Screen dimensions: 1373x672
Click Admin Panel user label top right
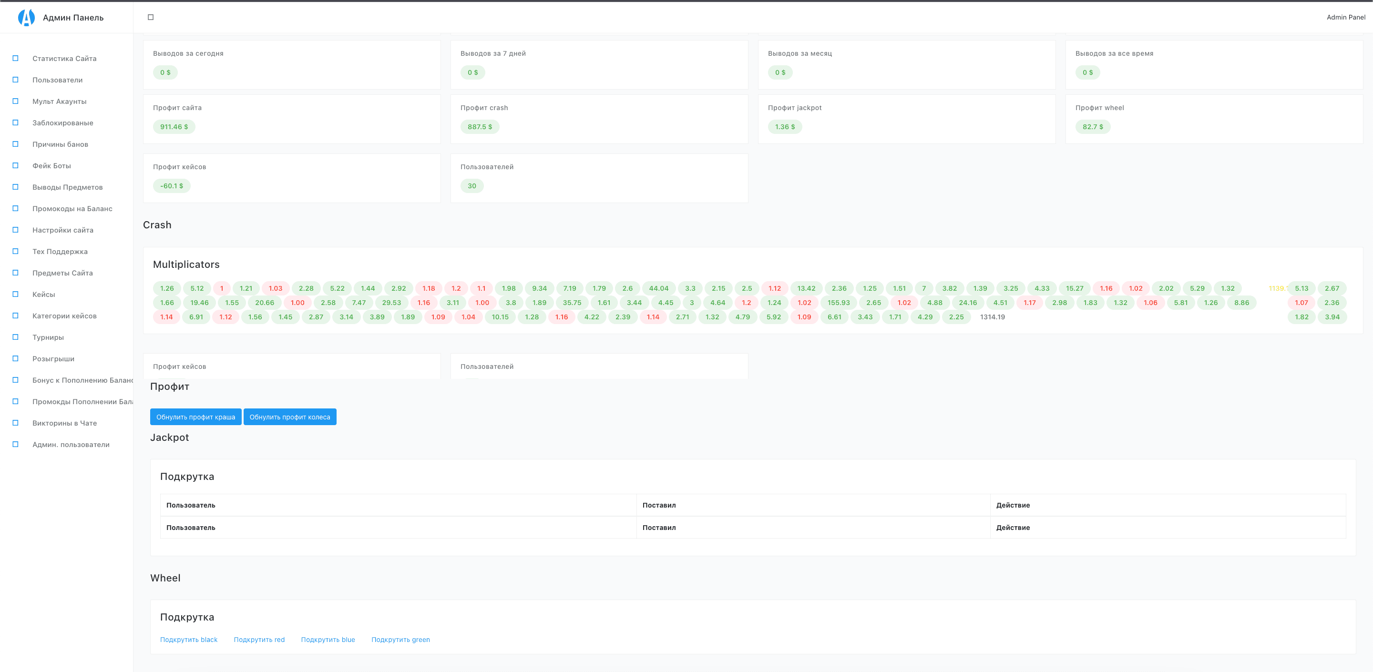click(x=1345, y=18)
